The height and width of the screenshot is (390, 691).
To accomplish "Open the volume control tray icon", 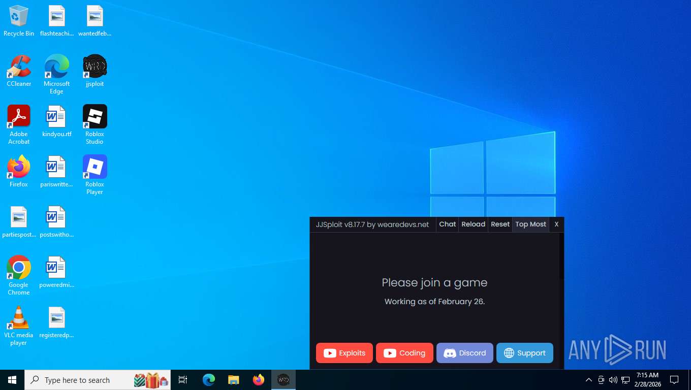I will [613, 380].
